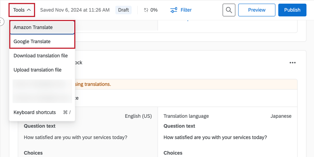The width and height of the screenshot is (314, 157).
Task: Open the block three-dot options menu
Action: [293, 63]
